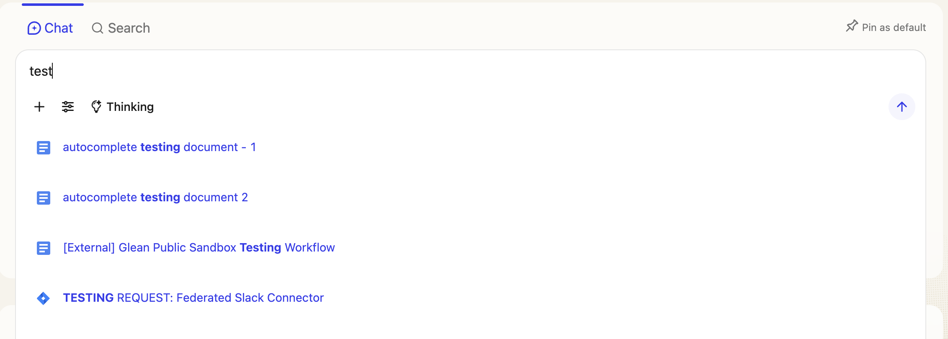Viewport: 948px width, 339px height.
Task: Click the doc icon for Glean Sandbox Workflow
Action: point(44,248)
